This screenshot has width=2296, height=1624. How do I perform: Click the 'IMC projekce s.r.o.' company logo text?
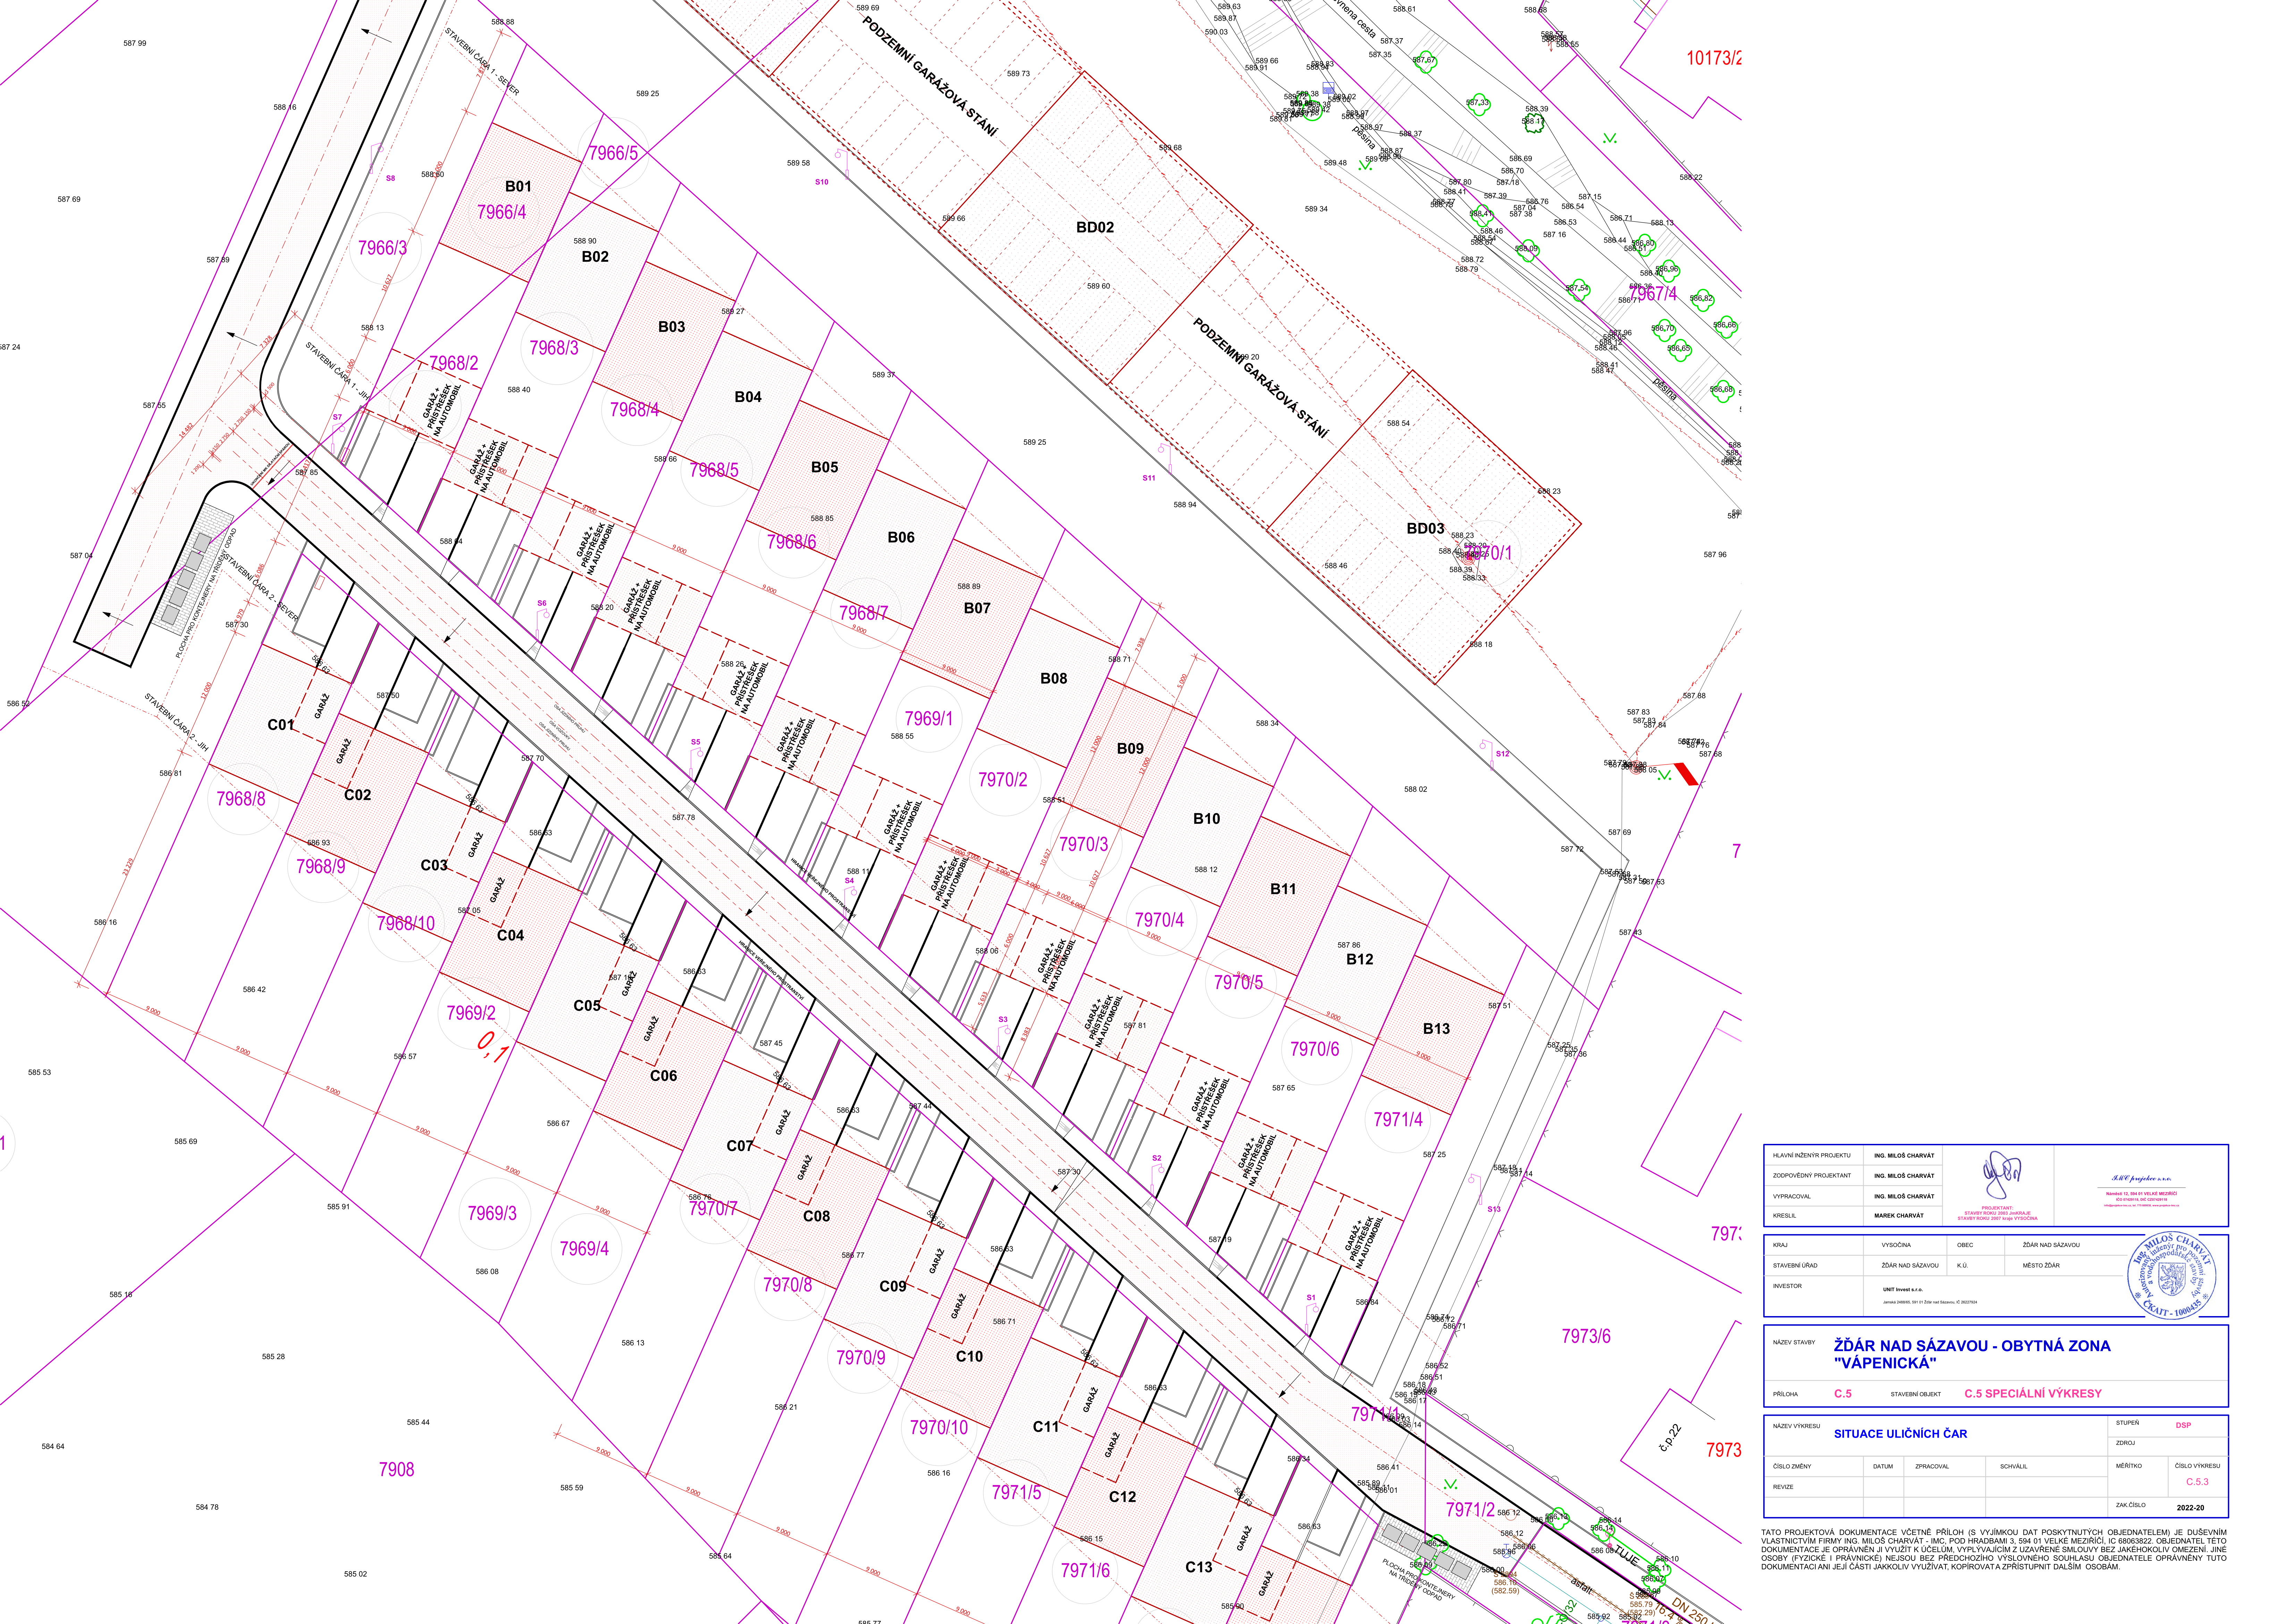click(x=2141, y=1178)
